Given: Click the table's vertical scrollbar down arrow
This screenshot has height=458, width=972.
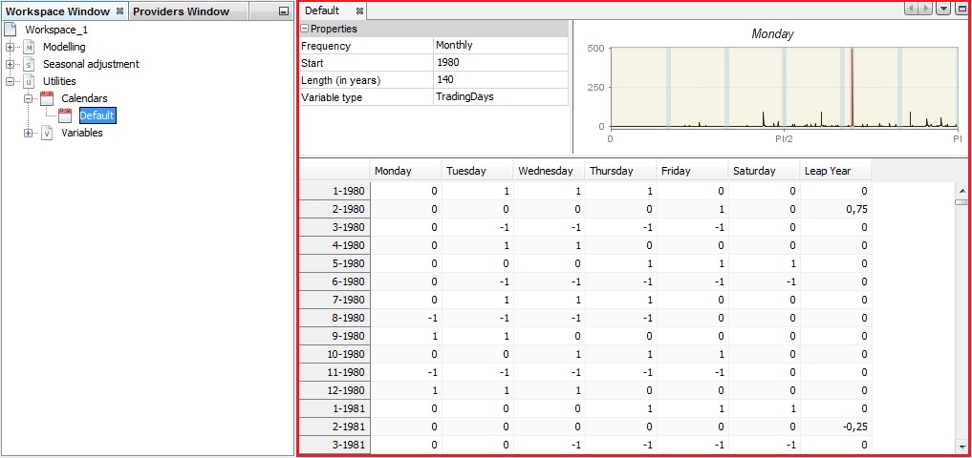Looking at the screenshot, I should click(x=961, y=446).
